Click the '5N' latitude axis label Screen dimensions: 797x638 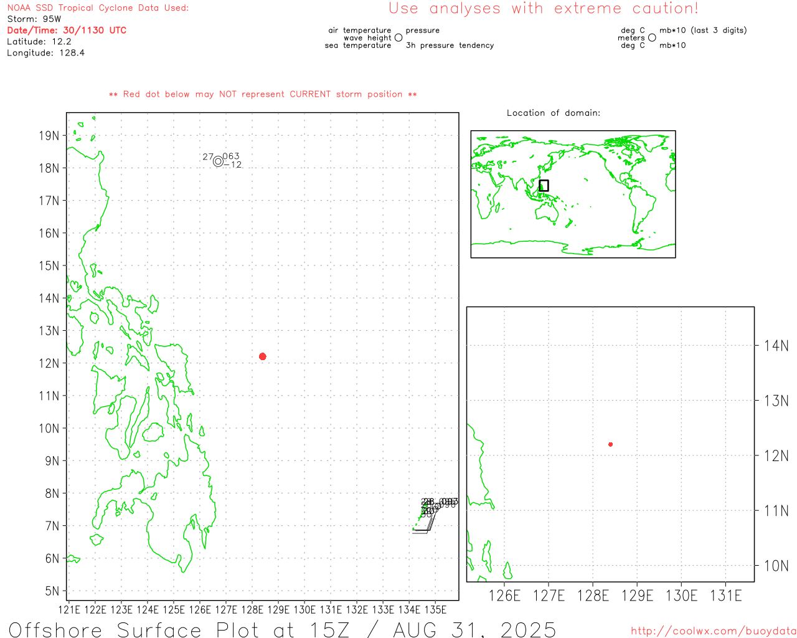click(x=52, y=591)
